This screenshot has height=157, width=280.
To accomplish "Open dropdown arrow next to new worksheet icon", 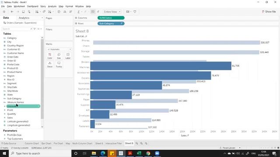I will 40,12.
